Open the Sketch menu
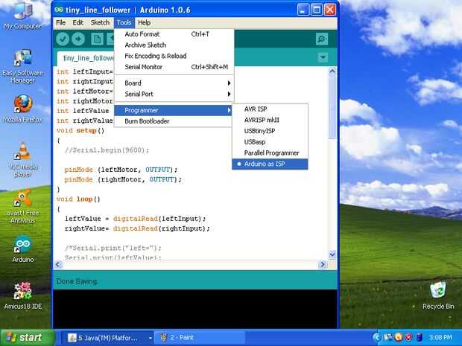Viewport: 462px width, 346px height. pyautogui.click(x=100, y=22)
